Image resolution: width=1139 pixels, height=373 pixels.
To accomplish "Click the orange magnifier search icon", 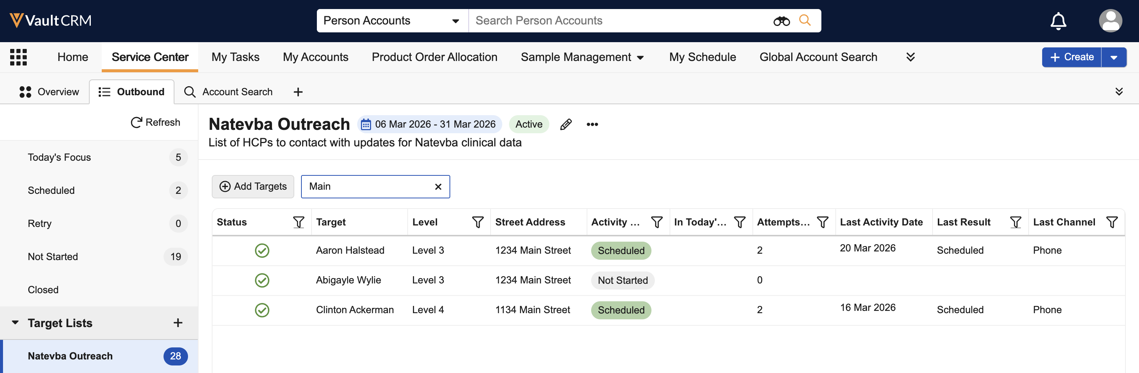I will pyautogui.click(x=805, y=20).
